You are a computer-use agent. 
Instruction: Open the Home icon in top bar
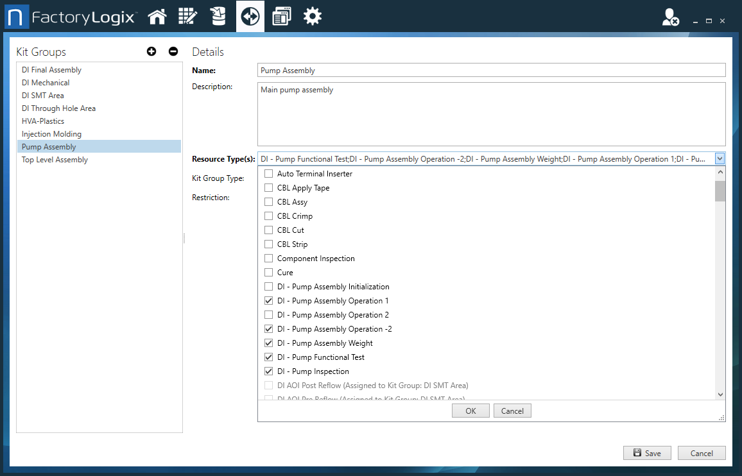click(x=157, y=17)
